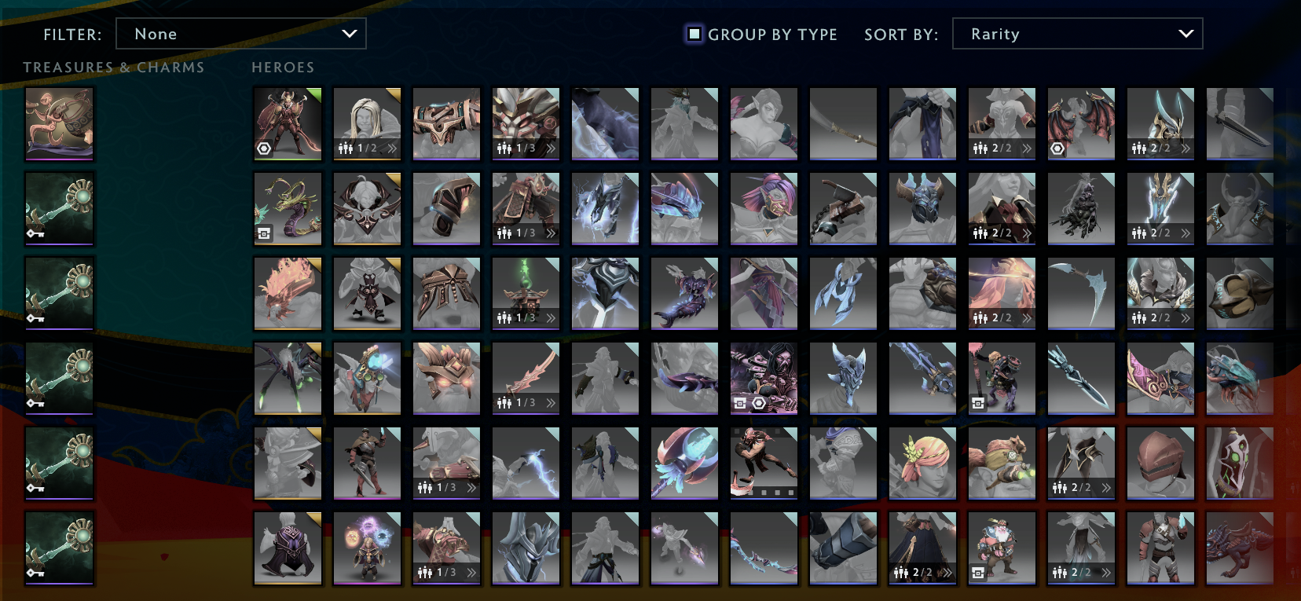
Task: Select the last treasure key in left column
Action: point(60,548)
